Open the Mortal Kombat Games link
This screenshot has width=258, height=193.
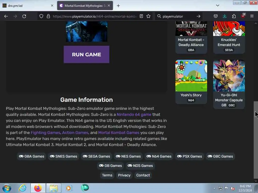point(119,133)
